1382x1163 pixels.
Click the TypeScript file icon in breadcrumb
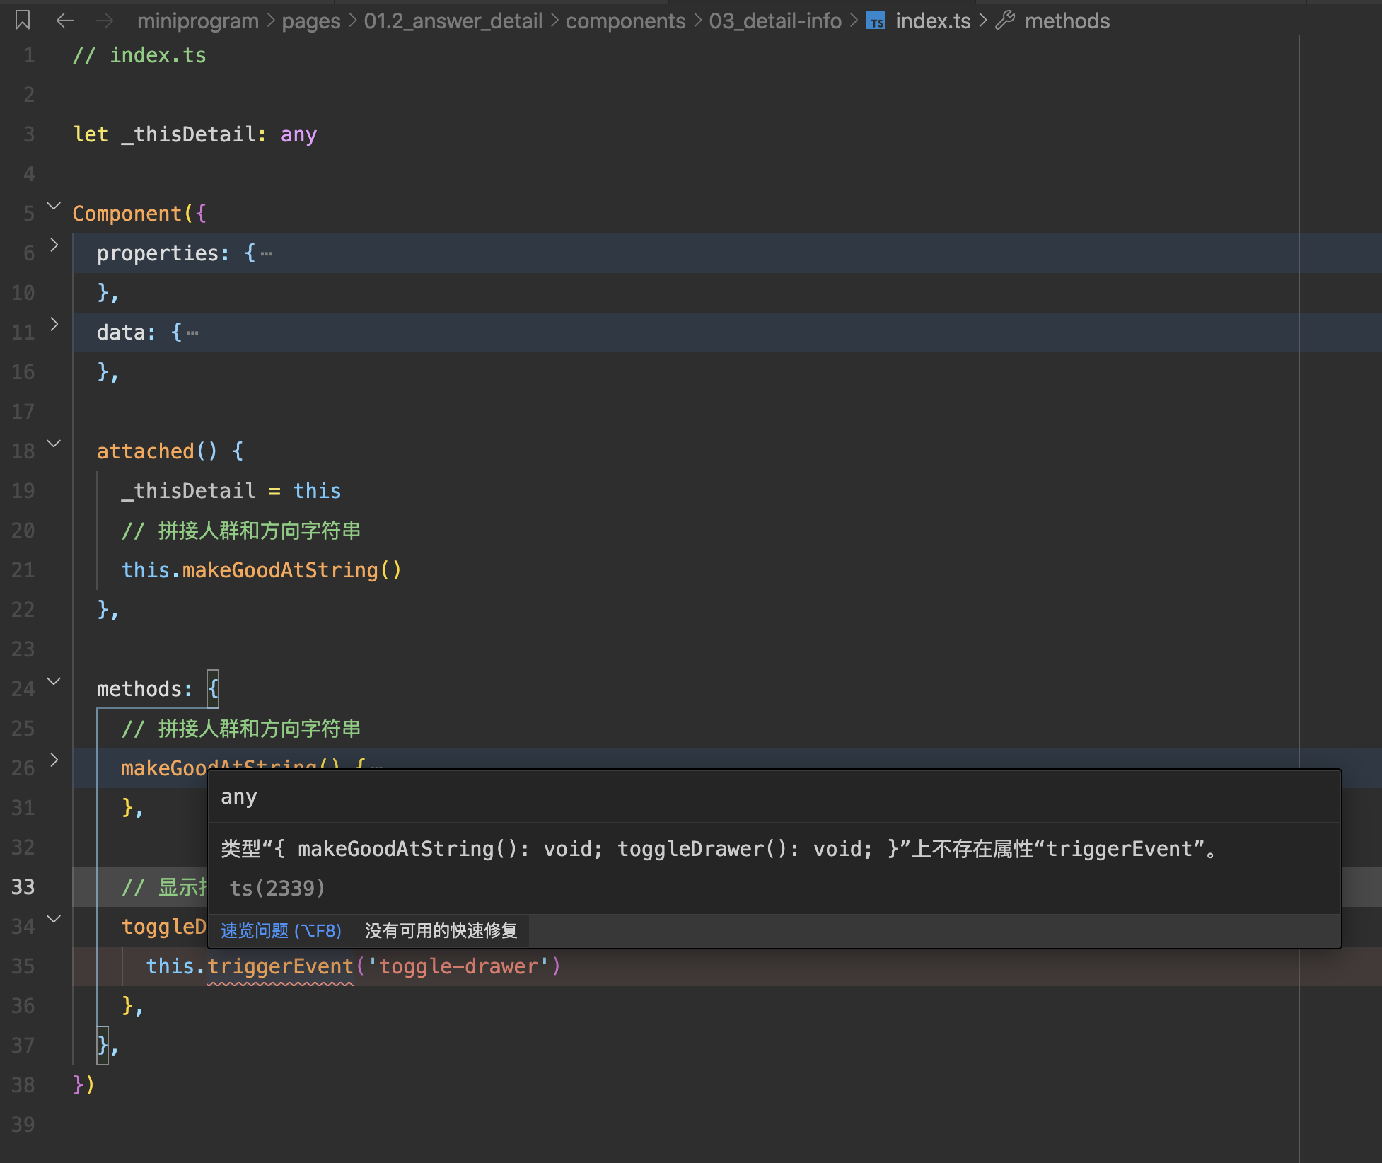876,21
